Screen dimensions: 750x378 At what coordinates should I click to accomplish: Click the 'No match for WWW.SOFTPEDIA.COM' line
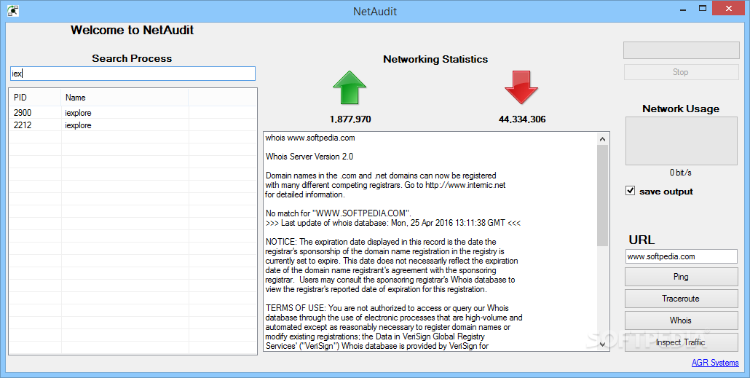(338, 213)
